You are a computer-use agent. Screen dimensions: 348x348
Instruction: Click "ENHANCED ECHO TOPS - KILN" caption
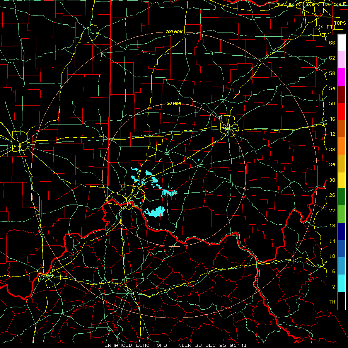tap(149, 345)
